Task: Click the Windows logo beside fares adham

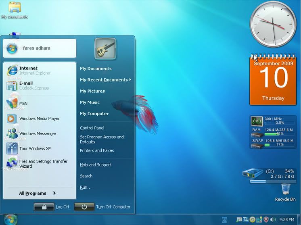Action: (12, 48)
